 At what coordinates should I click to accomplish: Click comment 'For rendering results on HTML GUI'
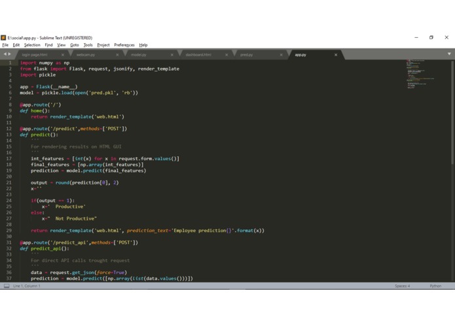pyautogui.click(x=77, y=146)
